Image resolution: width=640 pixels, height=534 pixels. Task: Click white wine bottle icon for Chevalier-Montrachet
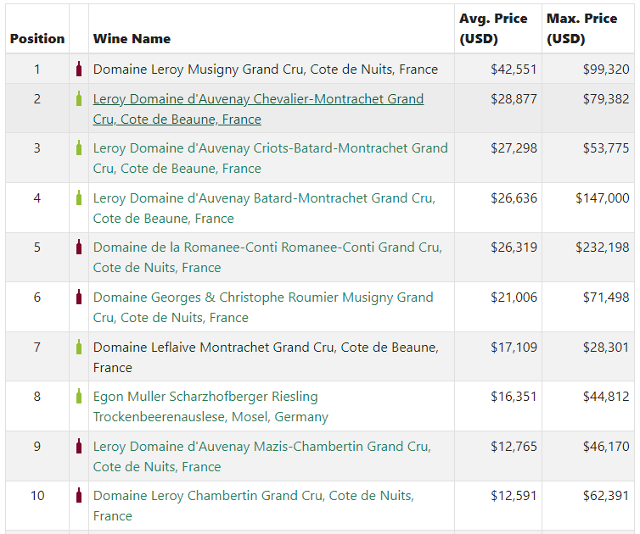coord(79,99)
